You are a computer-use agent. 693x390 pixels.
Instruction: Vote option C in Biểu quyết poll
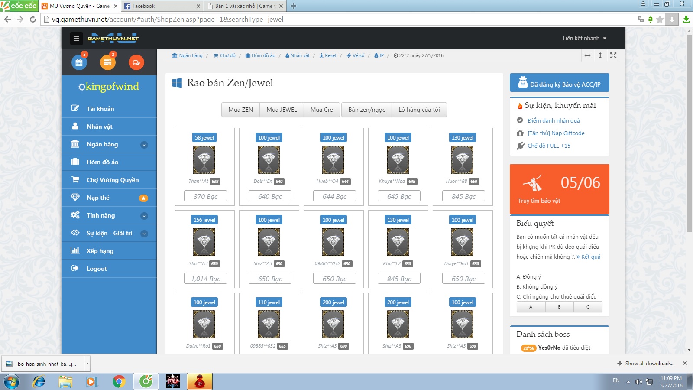(588, 307)
